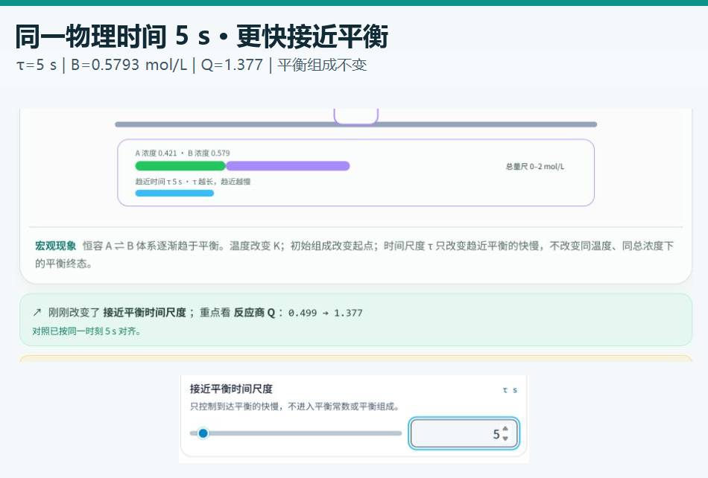Screen dimensions: 708x478
Task: Click the control title 接近平衡时间尺度
Action: (231, 389)
